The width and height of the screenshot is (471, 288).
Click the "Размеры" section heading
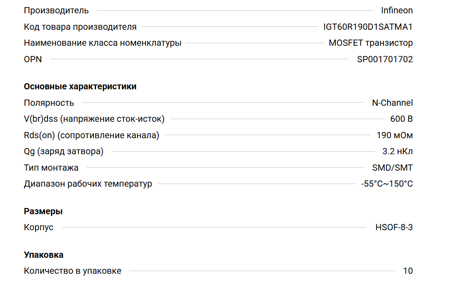pos(43,212)
